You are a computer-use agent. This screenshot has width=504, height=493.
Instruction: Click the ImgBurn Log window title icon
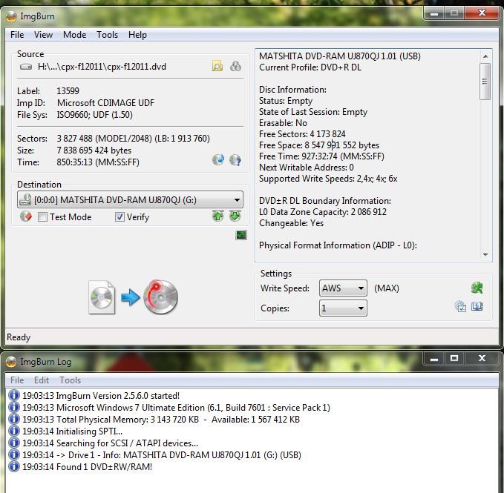(11, 362)
